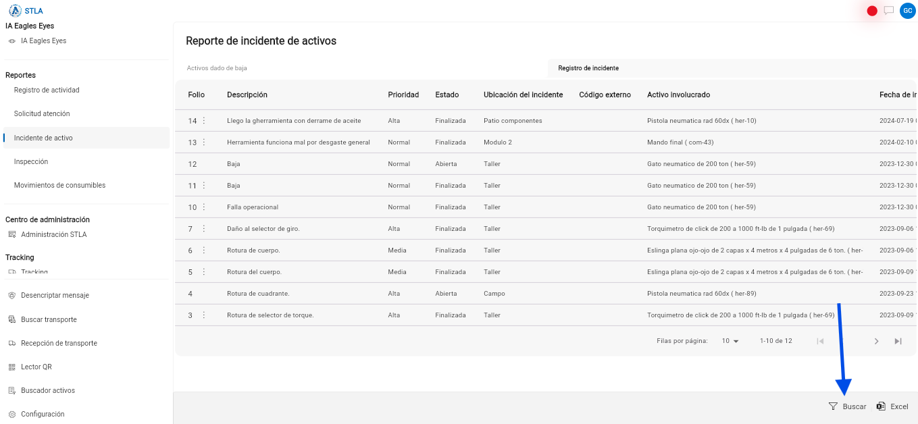The width and height of the screenshot is (918, 424).
Task: Sort by the Descripción column header
Action: (247, 95)
